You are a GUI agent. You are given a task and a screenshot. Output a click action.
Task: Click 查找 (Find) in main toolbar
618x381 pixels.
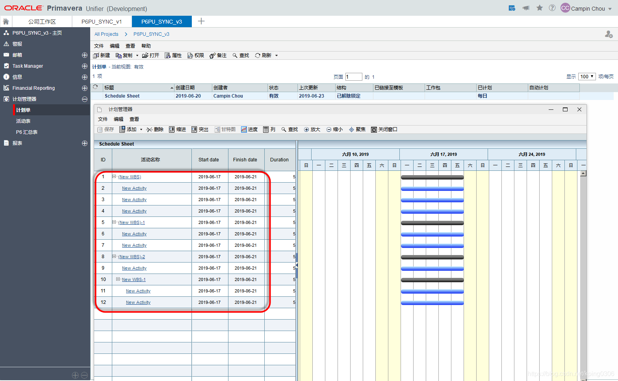241,55
